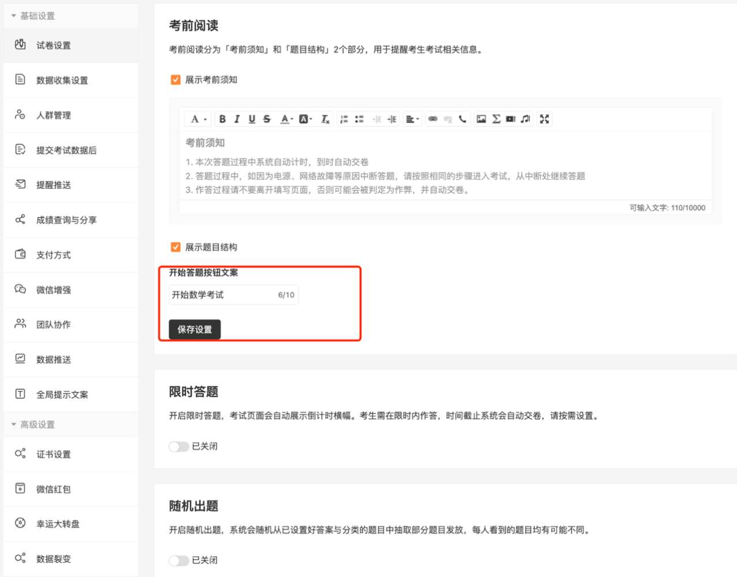Insert a hyperlink in the editor
Screen dimensions: 737x577
433,119
